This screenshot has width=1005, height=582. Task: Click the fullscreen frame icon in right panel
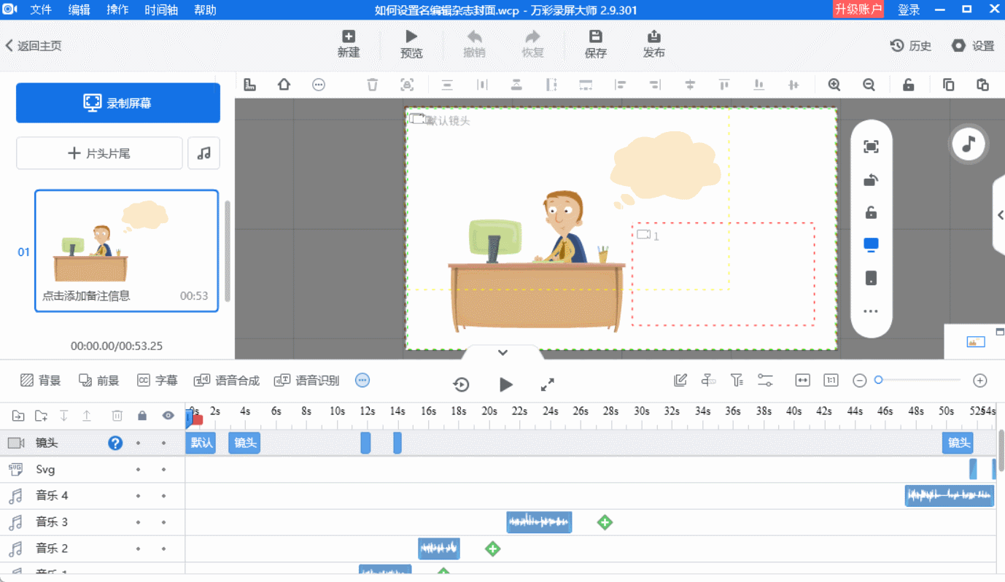871,147
